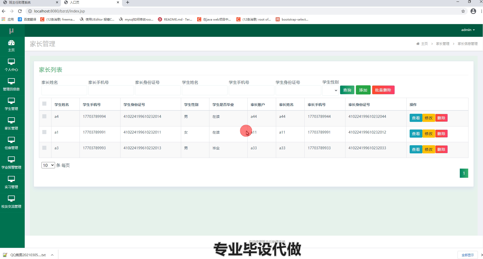483x259 pixels.
Task: Toggle the select-all checkbox in table header
Action: click(x=44, y=104)
